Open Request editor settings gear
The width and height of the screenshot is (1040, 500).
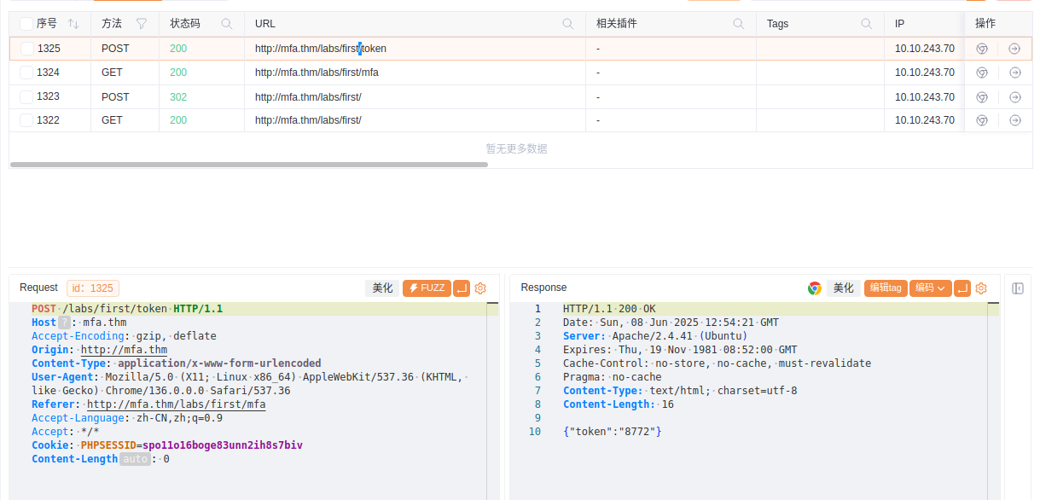pos(480,288)
